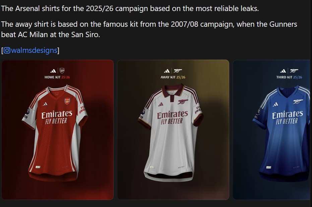Click the Adidas logo above AWAY KIT label
312x207 pixels.
(167, 71)
